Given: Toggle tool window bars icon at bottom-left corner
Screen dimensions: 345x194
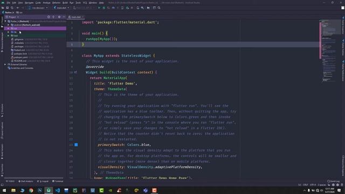Looking at the screenshot, I should tap(2, 185).
